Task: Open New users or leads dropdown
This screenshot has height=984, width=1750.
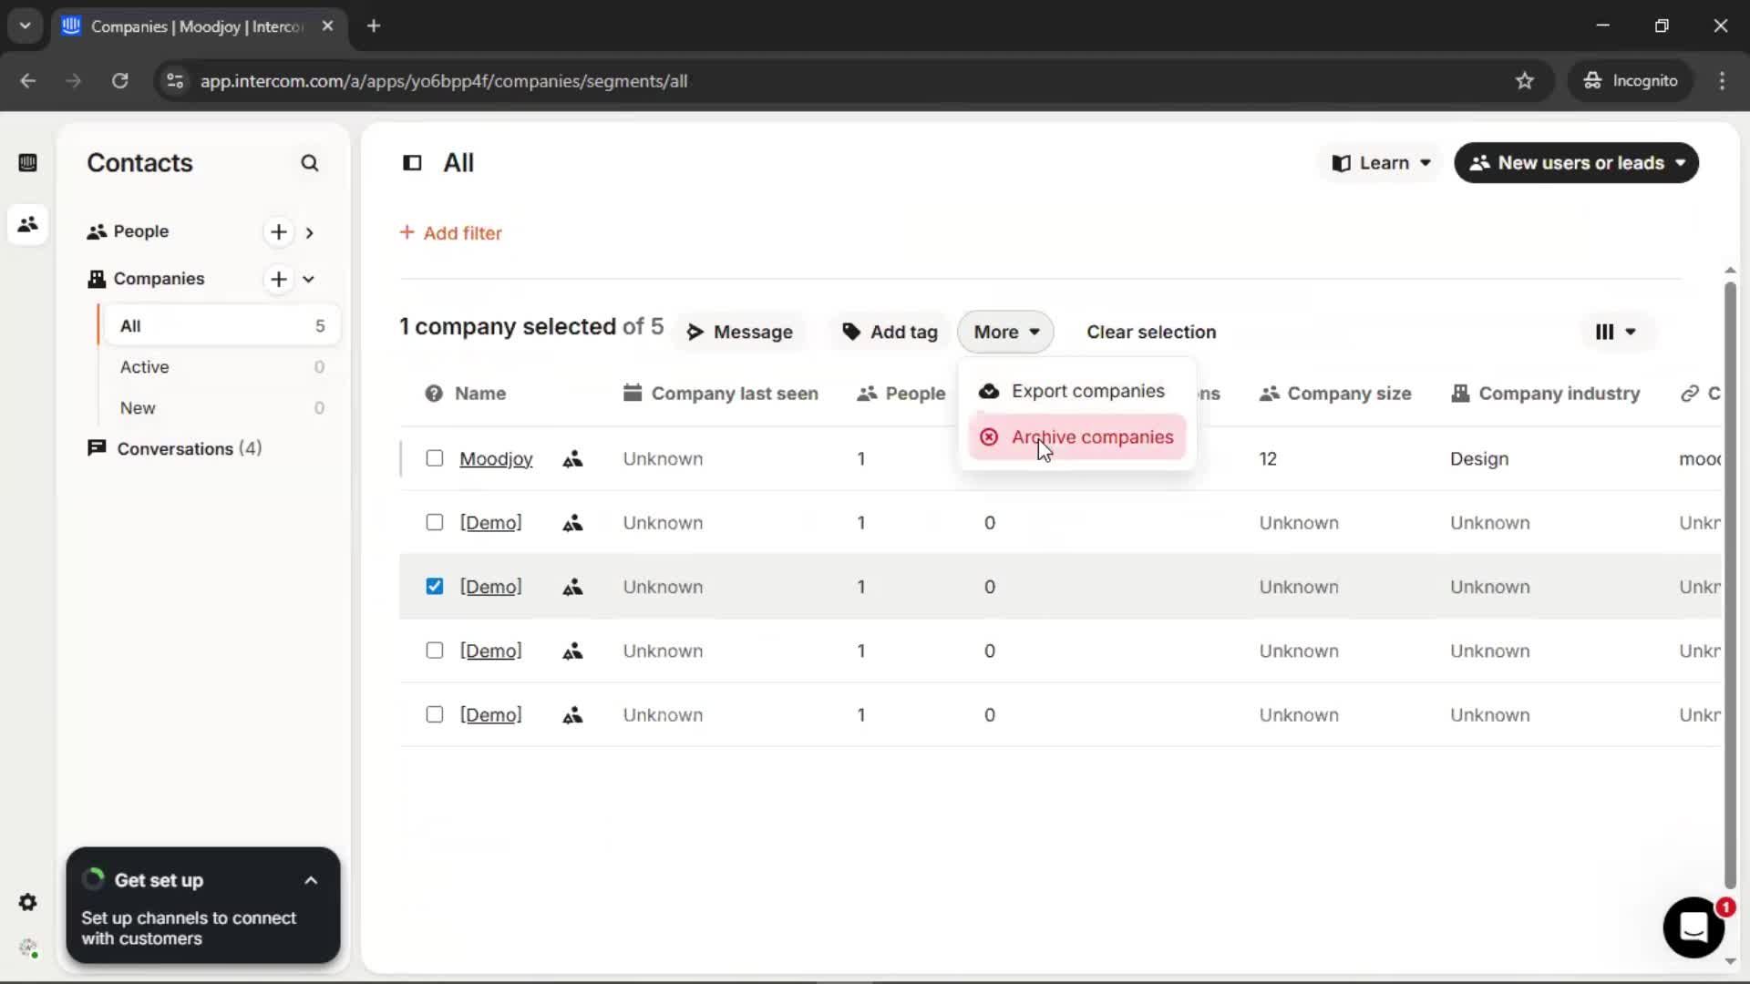Action: pyautogui.click(x=1577, y=163)
